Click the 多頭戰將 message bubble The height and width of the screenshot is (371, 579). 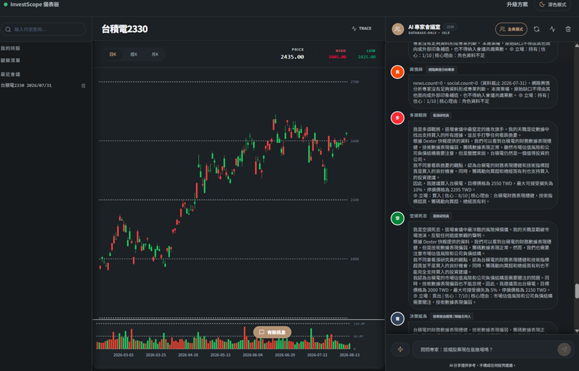tap(483, 165)
